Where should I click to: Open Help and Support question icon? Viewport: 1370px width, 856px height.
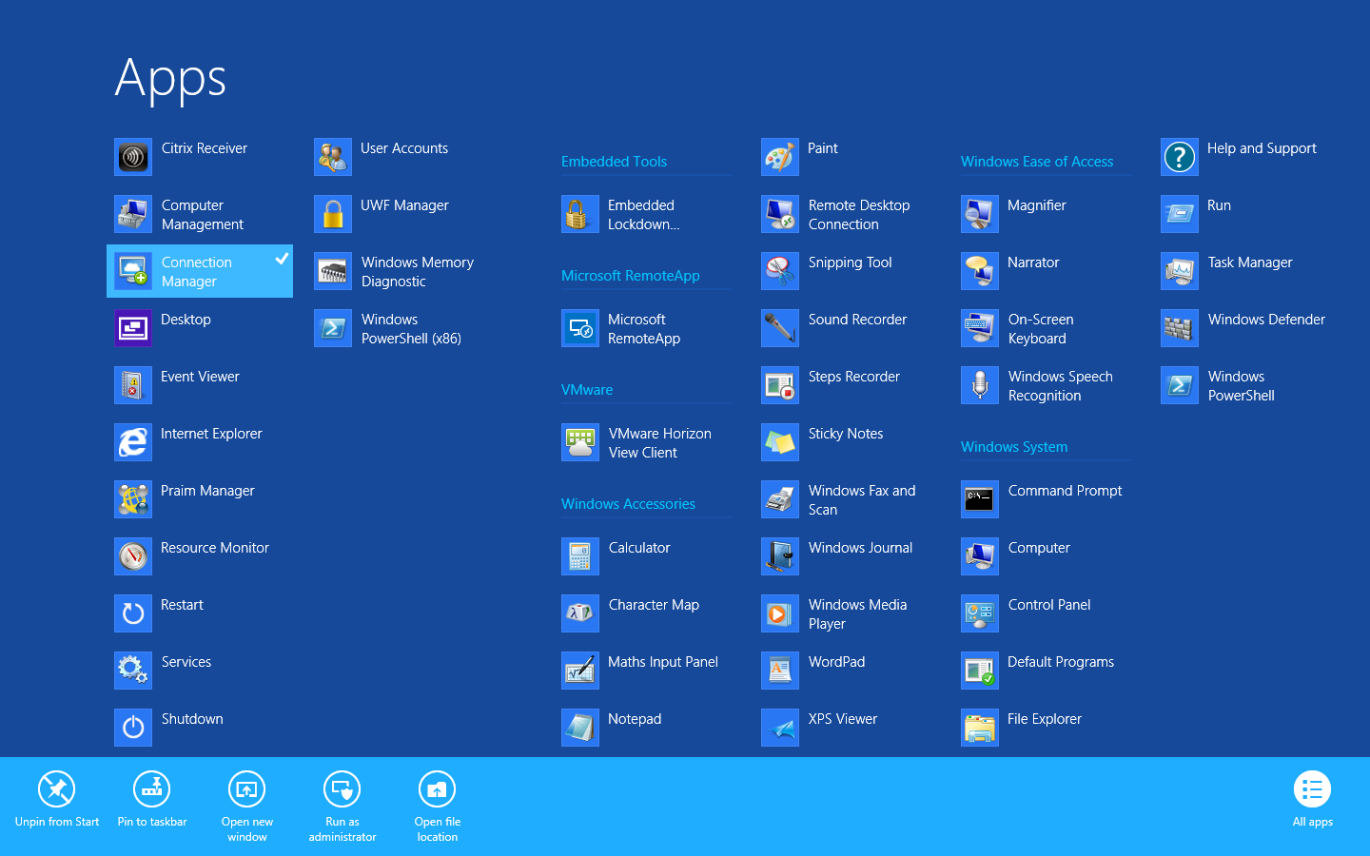(x=1180, y=157)
